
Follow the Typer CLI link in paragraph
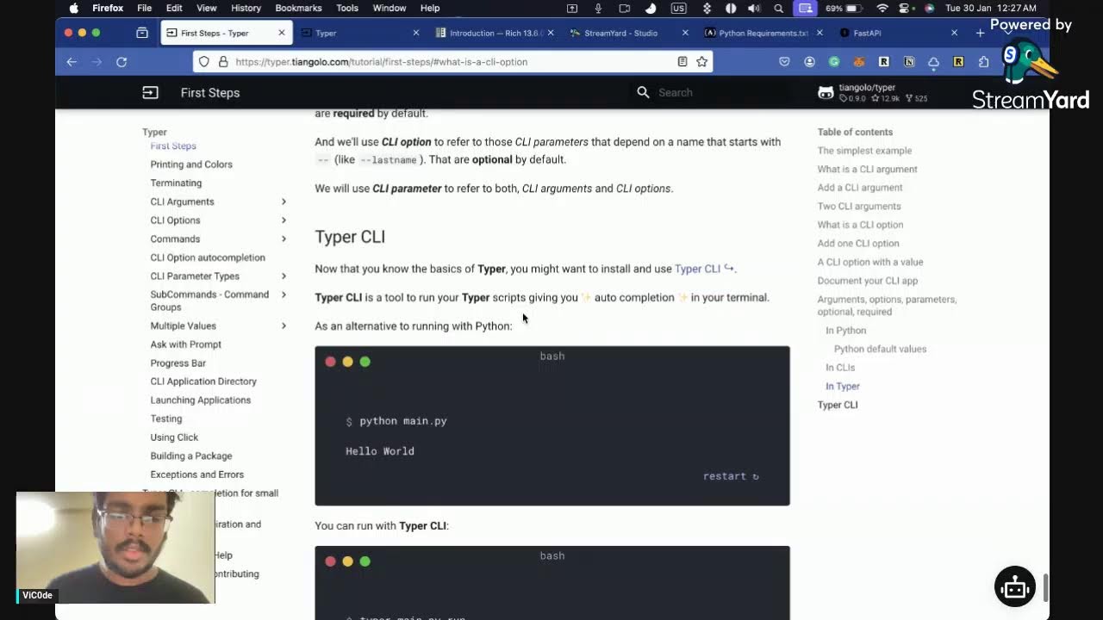pos(704,269)
